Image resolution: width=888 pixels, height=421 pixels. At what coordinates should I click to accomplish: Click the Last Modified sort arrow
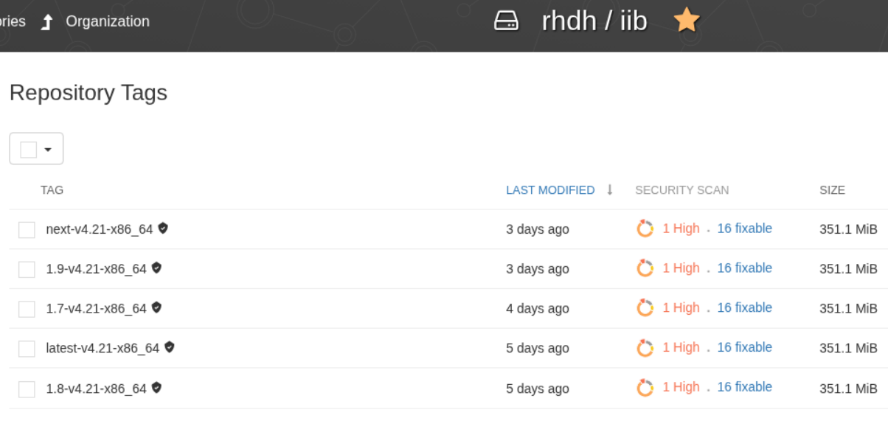click(610, 190)
